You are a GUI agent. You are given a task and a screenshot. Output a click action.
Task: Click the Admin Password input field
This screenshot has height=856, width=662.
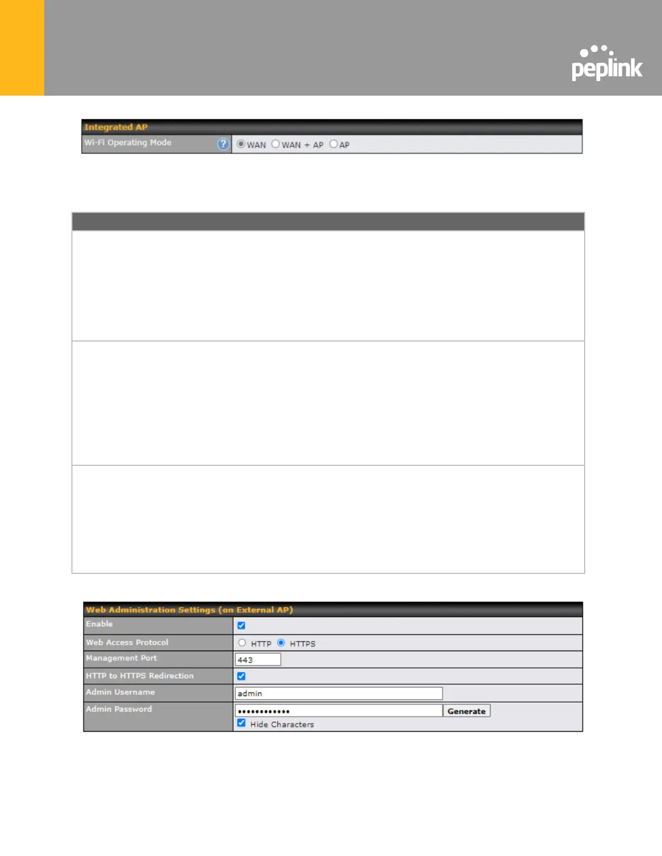click(339, 711)
